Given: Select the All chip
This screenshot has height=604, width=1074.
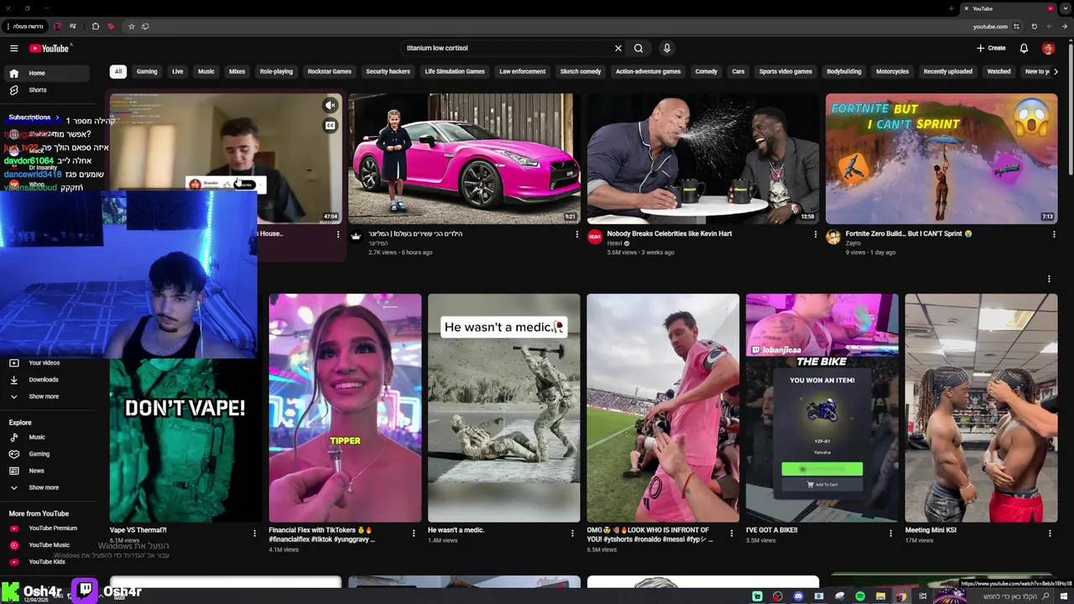Looking at the screenshot, I should 118,71.
